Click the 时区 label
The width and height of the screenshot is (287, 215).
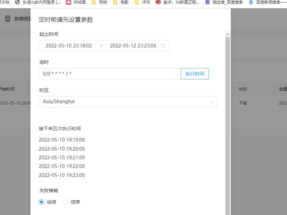point(44,90)
